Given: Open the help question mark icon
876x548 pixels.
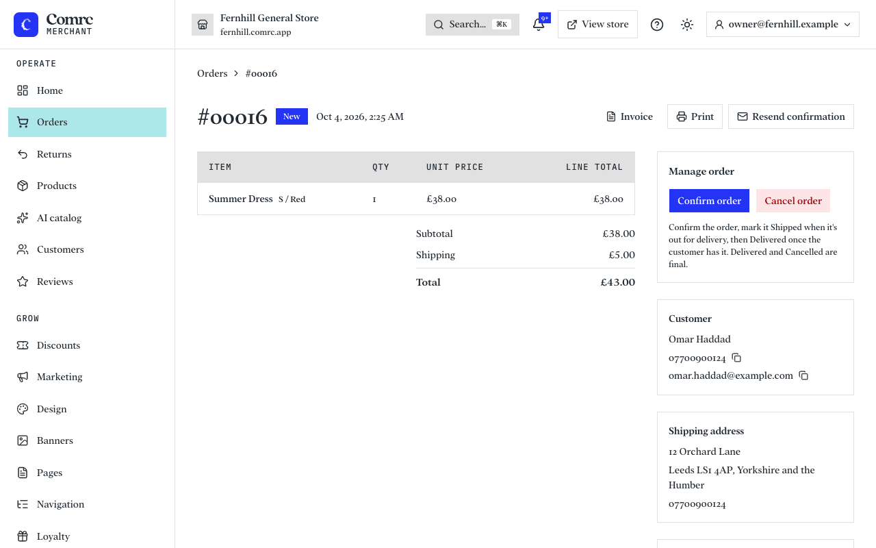Looking at the screenshot, I should [657, 25].
